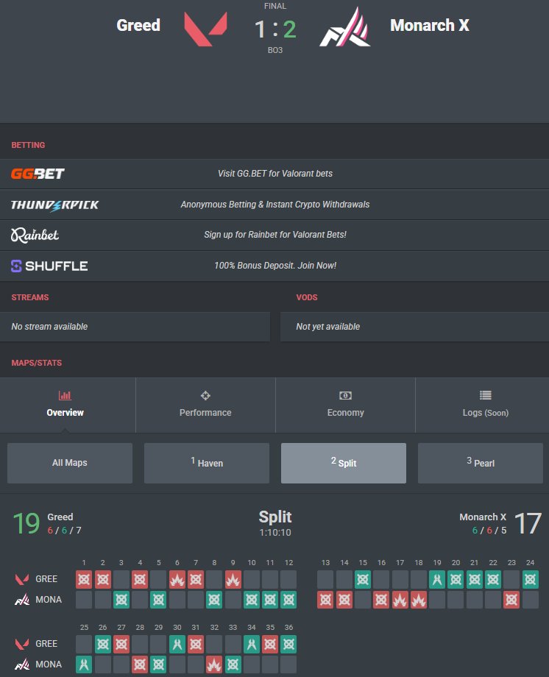Image resolution: width=549 pixels, height=677 pixels.
Task: Open the Shuffle bonus deposit banner
Action: 274,266
